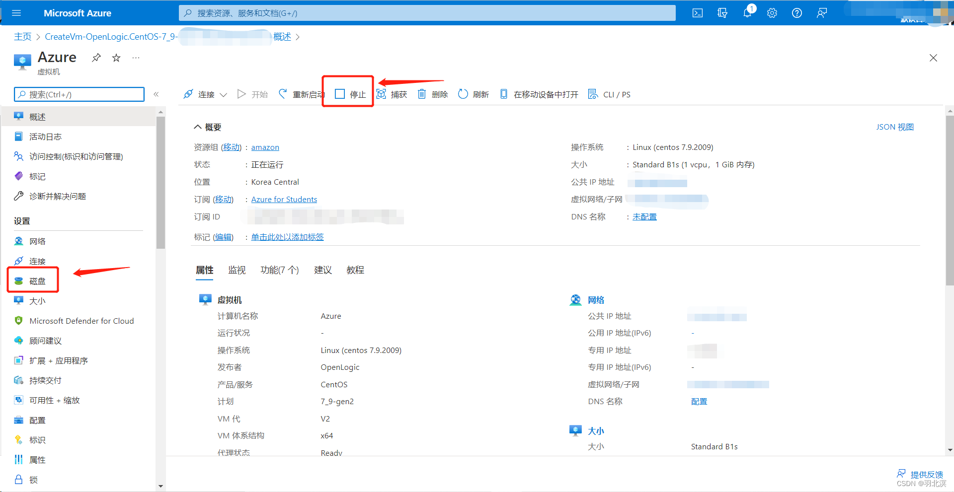
Task: Go to Home breadcrumb
Action: pos(22,37)
